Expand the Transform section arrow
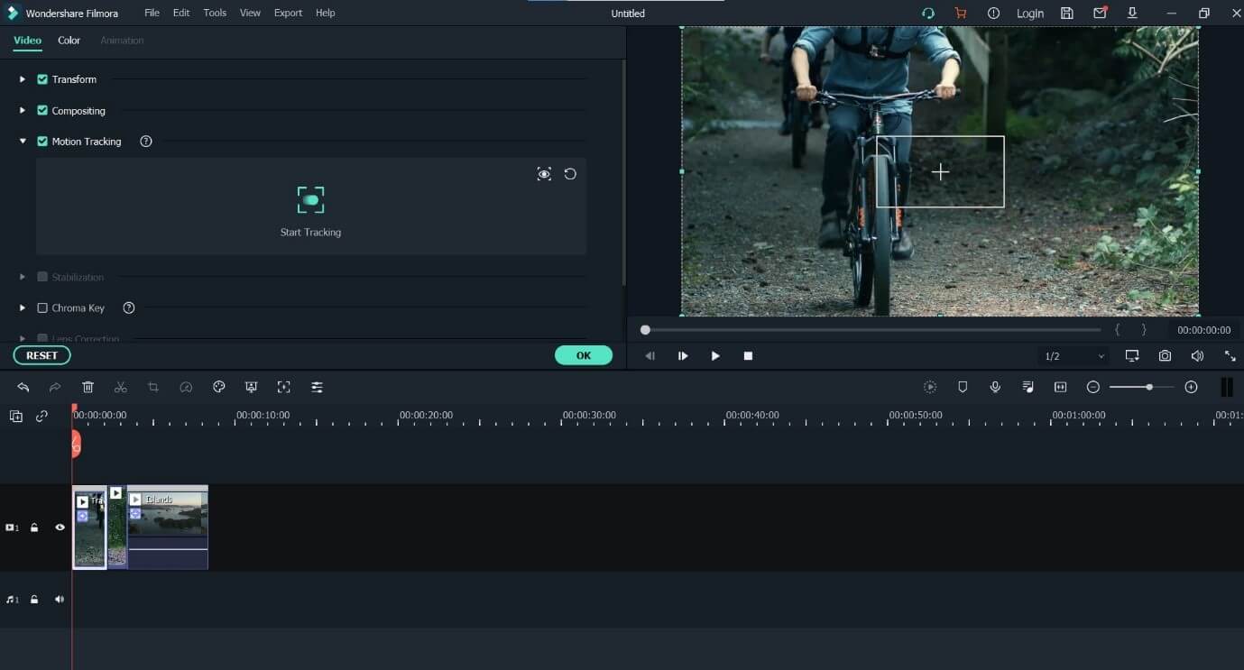Screen dimensions: 1244x670 pos(23,79)
